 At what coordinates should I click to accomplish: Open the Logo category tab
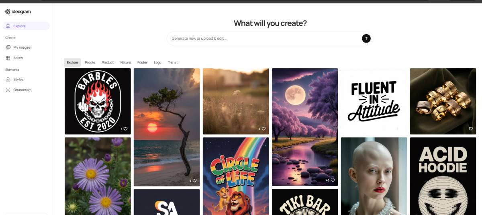[157, 63]
